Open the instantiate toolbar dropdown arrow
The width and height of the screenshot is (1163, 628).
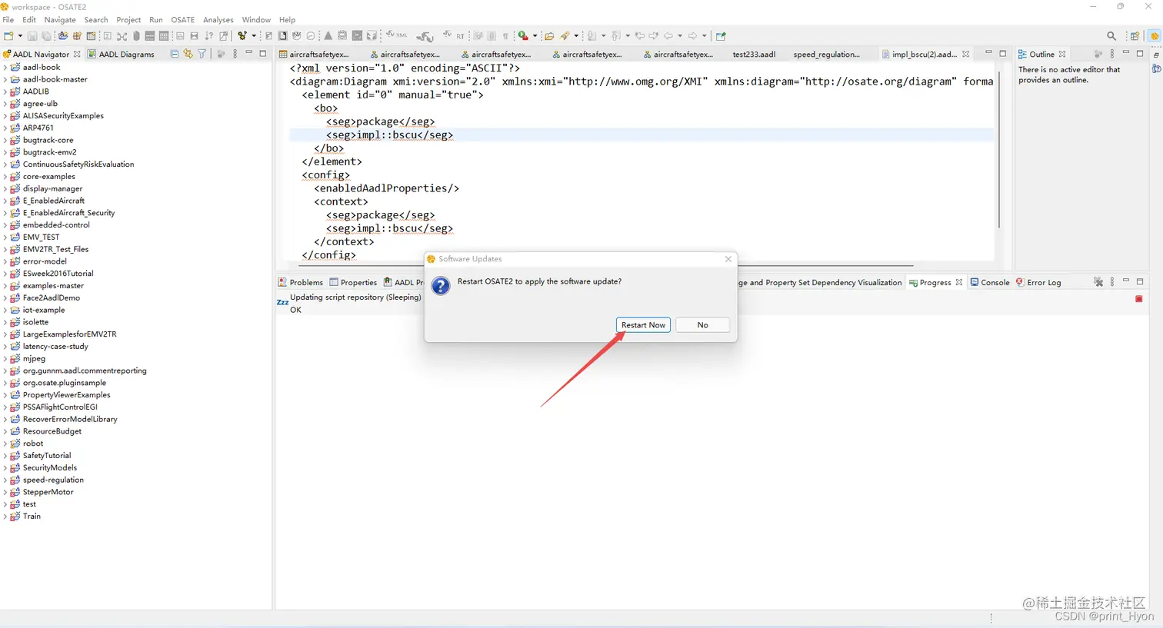pos(254,35)
